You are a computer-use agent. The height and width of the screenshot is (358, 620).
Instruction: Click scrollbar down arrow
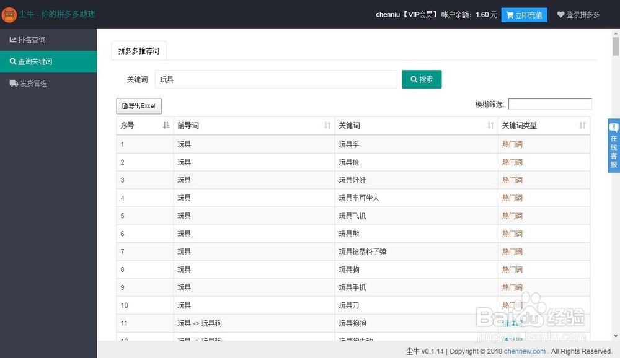[616, 336]
